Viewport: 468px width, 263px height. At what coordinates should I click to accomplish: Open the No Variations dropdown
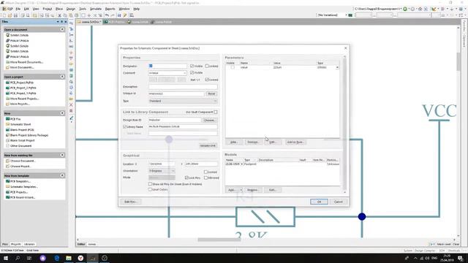pyautogui.click(x=346, y=15)
